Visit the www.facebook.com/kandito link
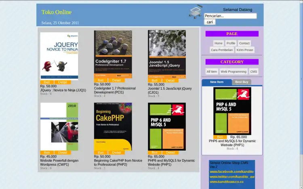This screenshot has height=189, width=303. click(x=231, y=172)
